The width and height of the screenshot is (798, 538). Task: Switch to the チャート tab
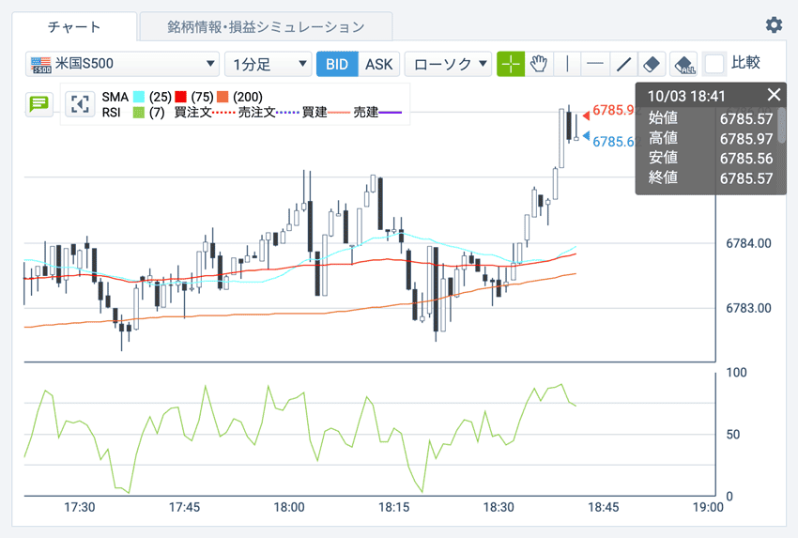tap(74, 26)
